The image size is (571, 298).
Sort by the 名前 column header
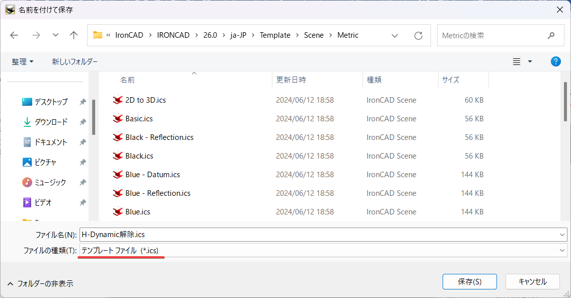point(127,80)
